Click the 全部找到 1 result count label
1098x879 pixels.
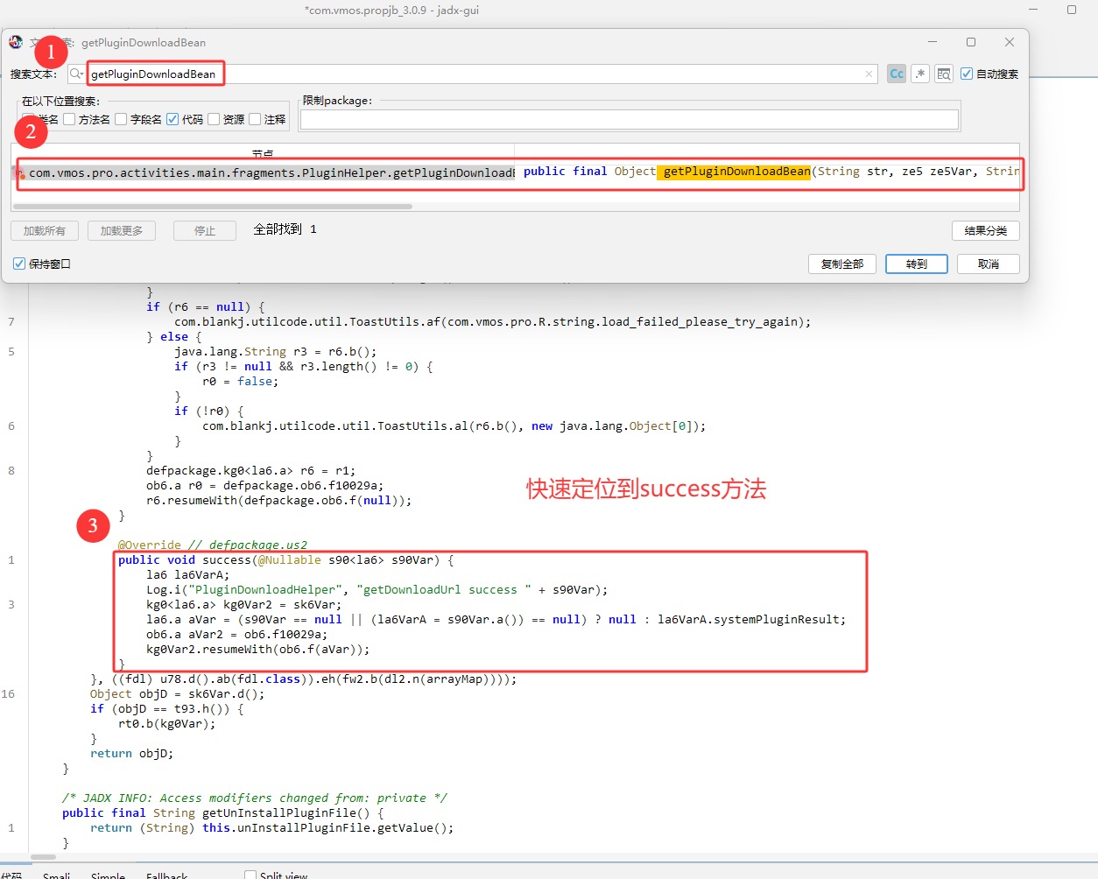285,229
